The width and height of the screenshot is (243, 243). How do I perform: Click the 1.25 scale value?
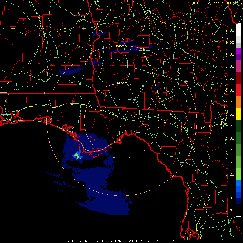230,126
